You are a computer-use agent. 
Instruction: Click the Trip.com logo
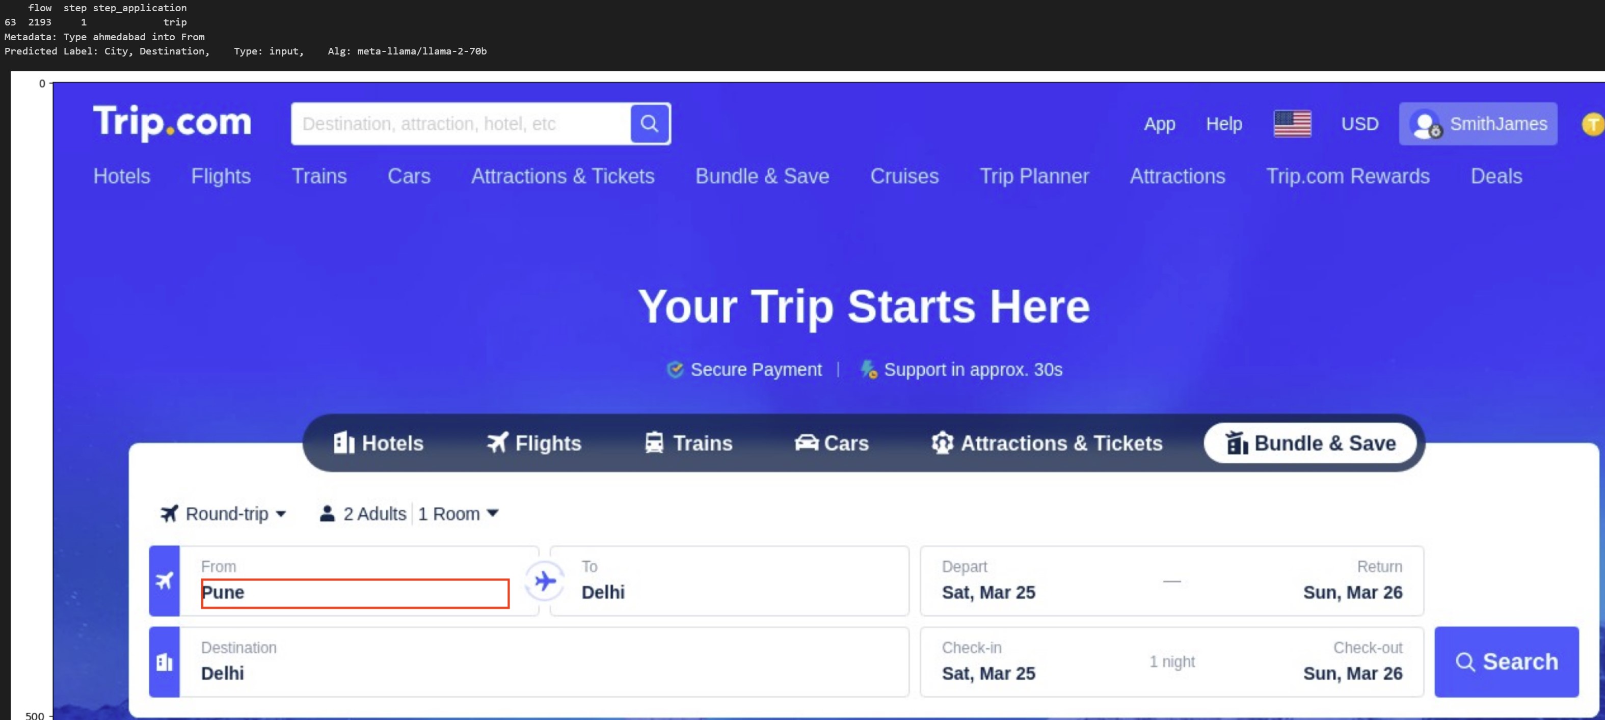pos(172,122)
